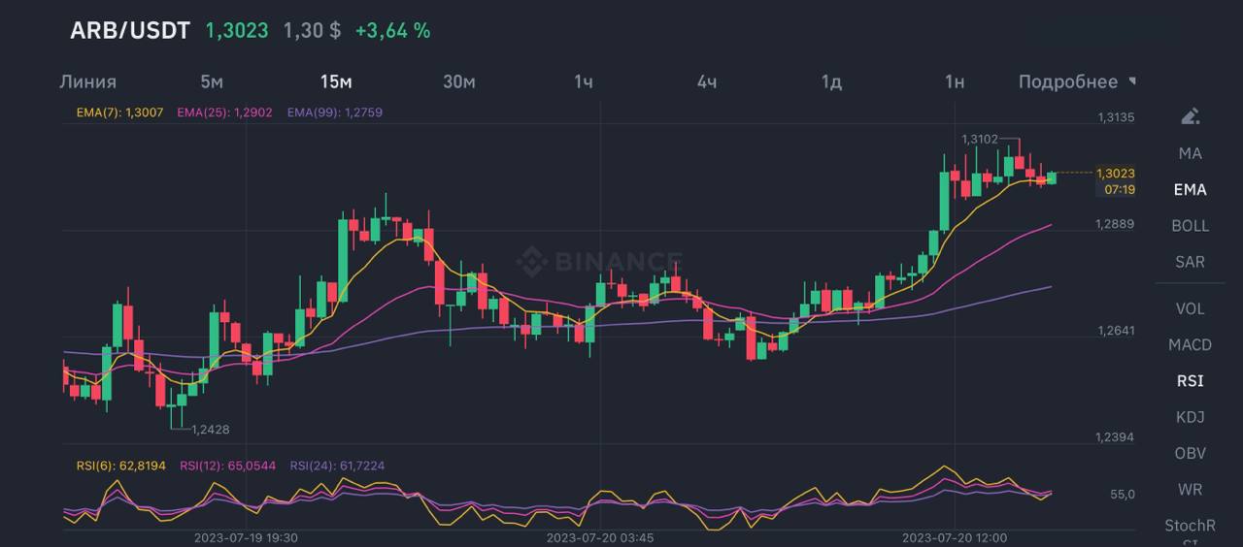Click the RSI(24): 61,7224 legend
Screen dimensions: 1243x547
pyautogui.click(x=337, y=466)
